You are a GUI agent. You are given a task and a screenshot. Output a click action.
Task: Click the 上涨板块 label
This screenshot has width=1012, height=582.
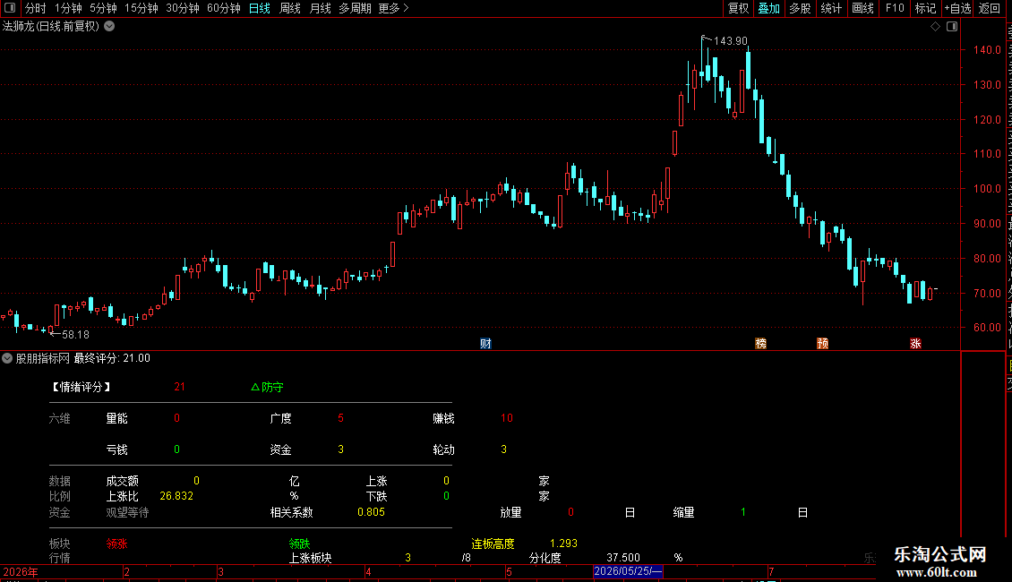coord(311,558)
